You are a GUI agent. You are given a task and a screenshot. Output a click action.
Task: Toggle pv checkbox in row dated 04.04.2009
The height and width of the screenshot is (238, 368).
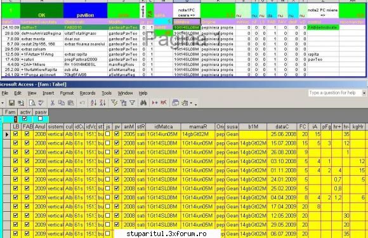[x=117, y=197]
